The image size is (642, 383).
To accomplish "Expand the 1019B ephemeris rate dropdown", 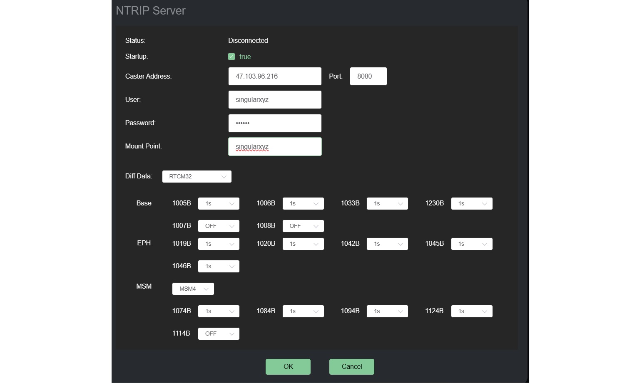I will tap(219, 244).
